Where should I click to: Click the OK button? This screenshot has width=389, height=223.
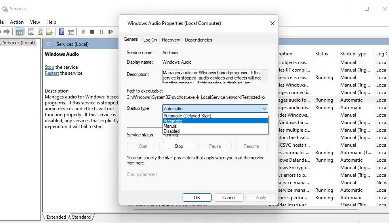tap(197, 198)
